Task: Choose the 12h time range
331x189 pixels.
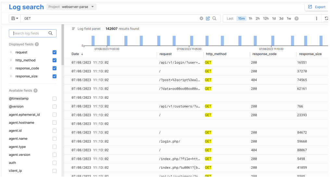Action: pyautogui.click(x=266, y=19)
